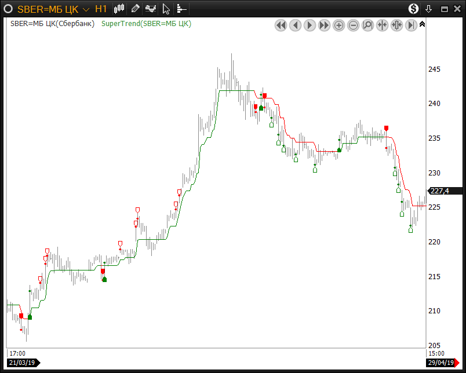Expand chart horizontally with outward arrows
This screenshot has width=466, height=373.
[x=397, y=25]
